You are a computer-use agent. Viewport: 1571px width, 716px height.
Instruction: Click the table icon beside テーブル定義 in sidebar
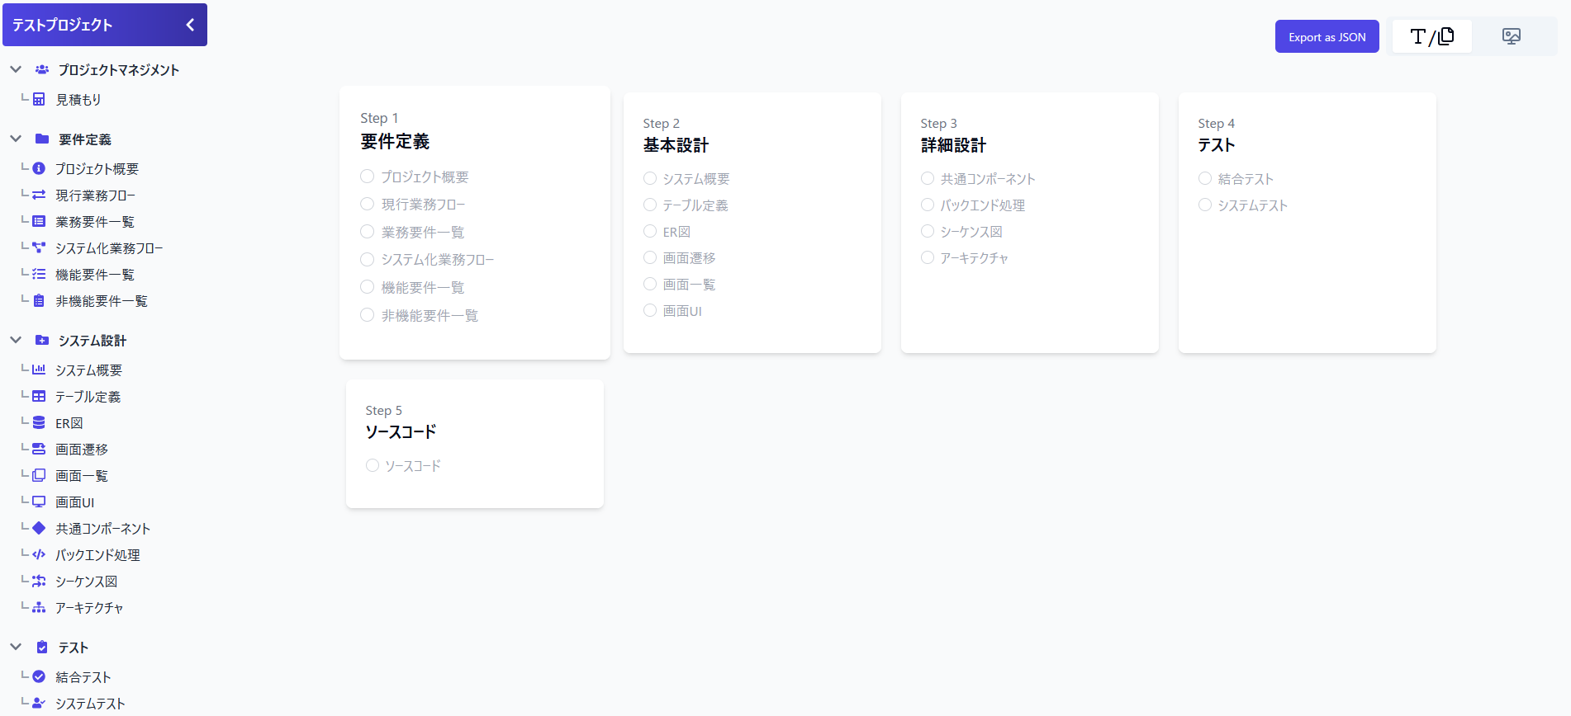coord(39,396)
